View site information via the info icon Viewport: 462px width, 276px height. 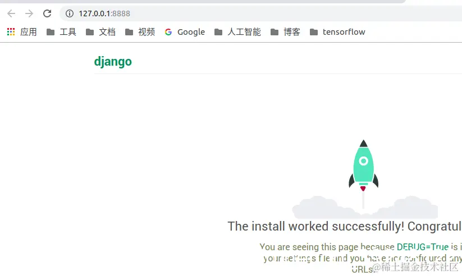click(70, 13)
